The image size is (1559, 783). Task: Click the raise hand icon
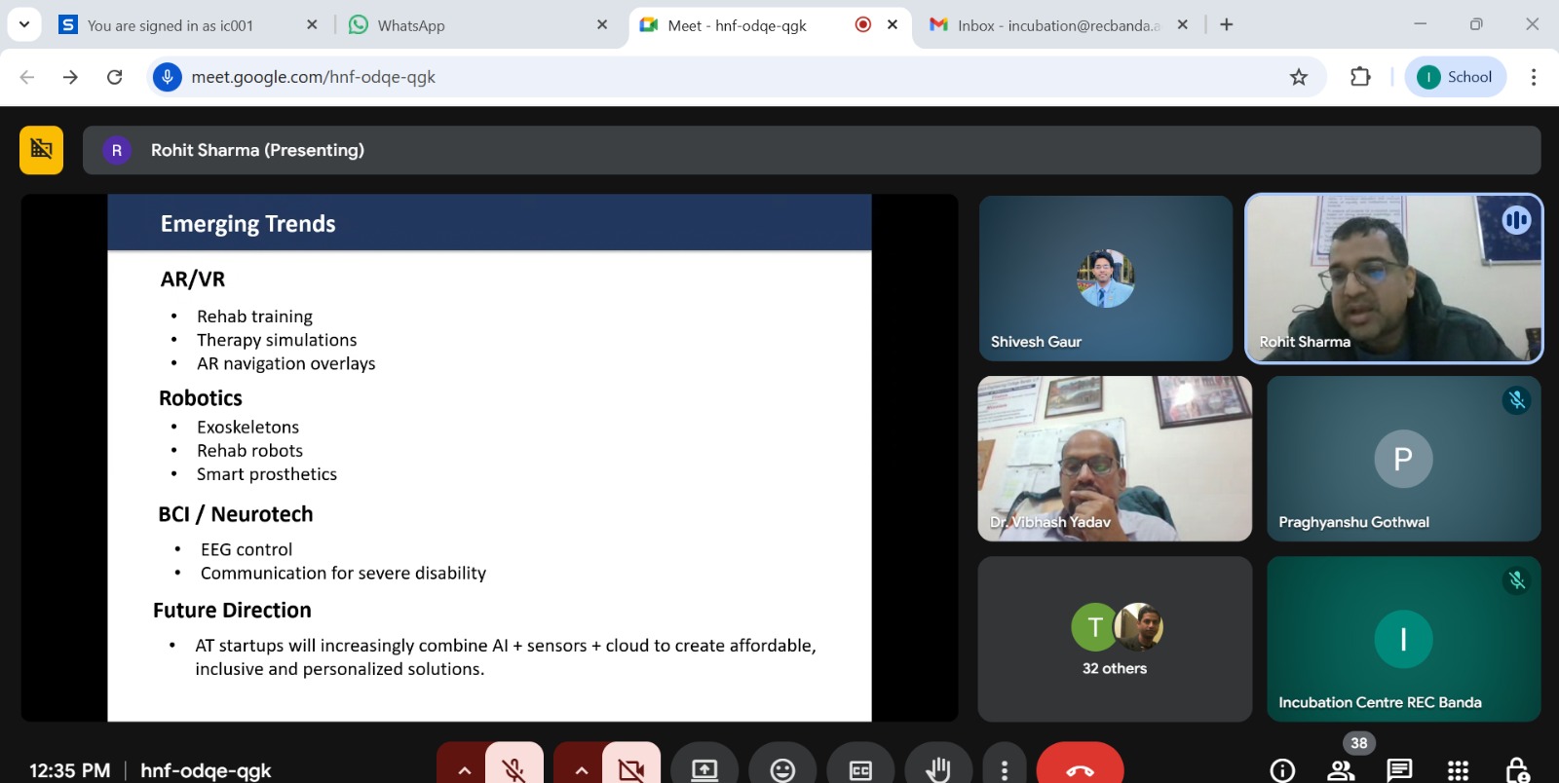(937, 769)
